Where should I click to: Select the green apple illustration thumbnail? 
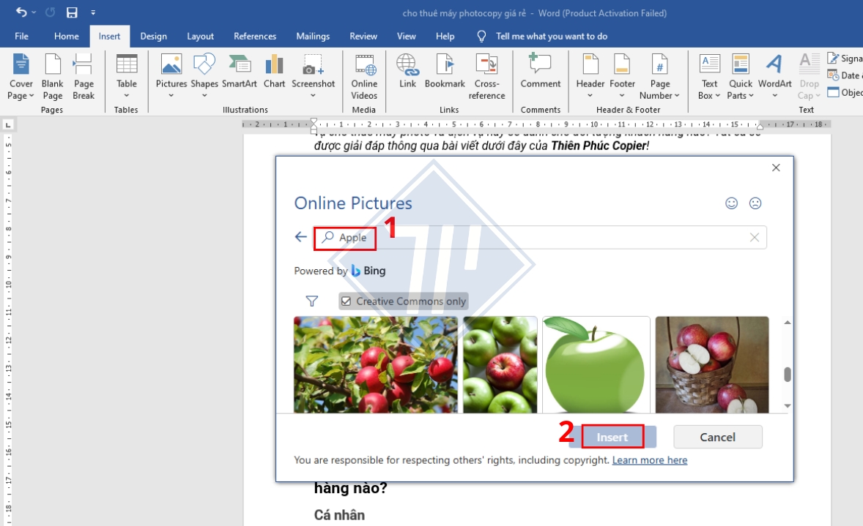click(x=596, y=364)
